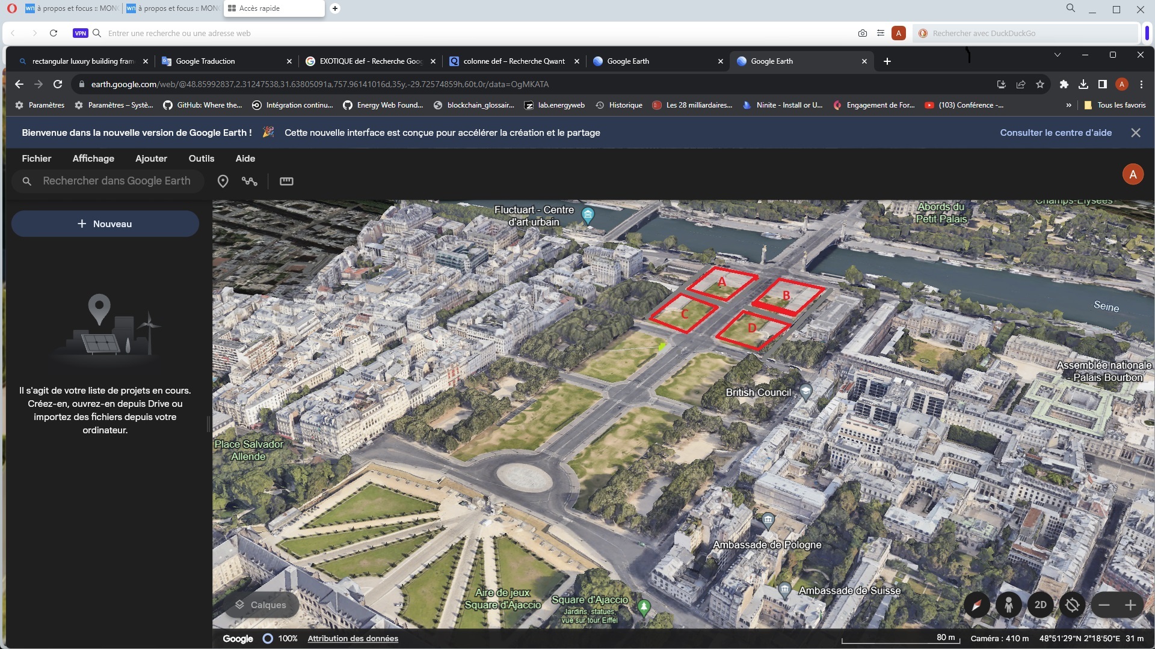Open the measure distance ruler tool
Screen dimensions: 1155x649
pos(286,181)
